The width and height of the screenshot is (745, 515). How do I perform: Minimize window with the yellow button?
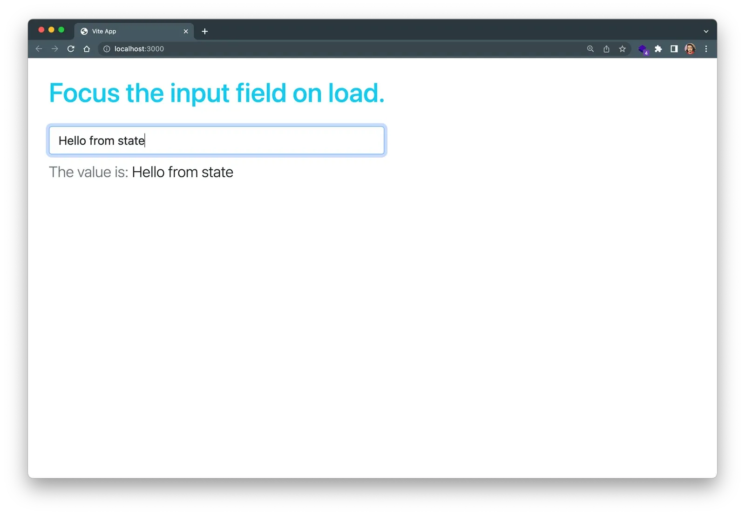tap(51, 30)
